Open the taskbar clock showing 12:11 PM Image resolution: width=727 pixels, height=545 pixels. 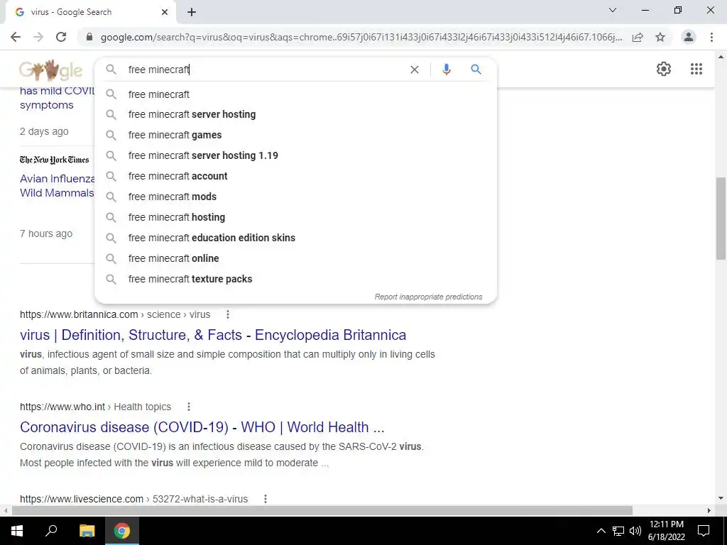pos(666,531)
